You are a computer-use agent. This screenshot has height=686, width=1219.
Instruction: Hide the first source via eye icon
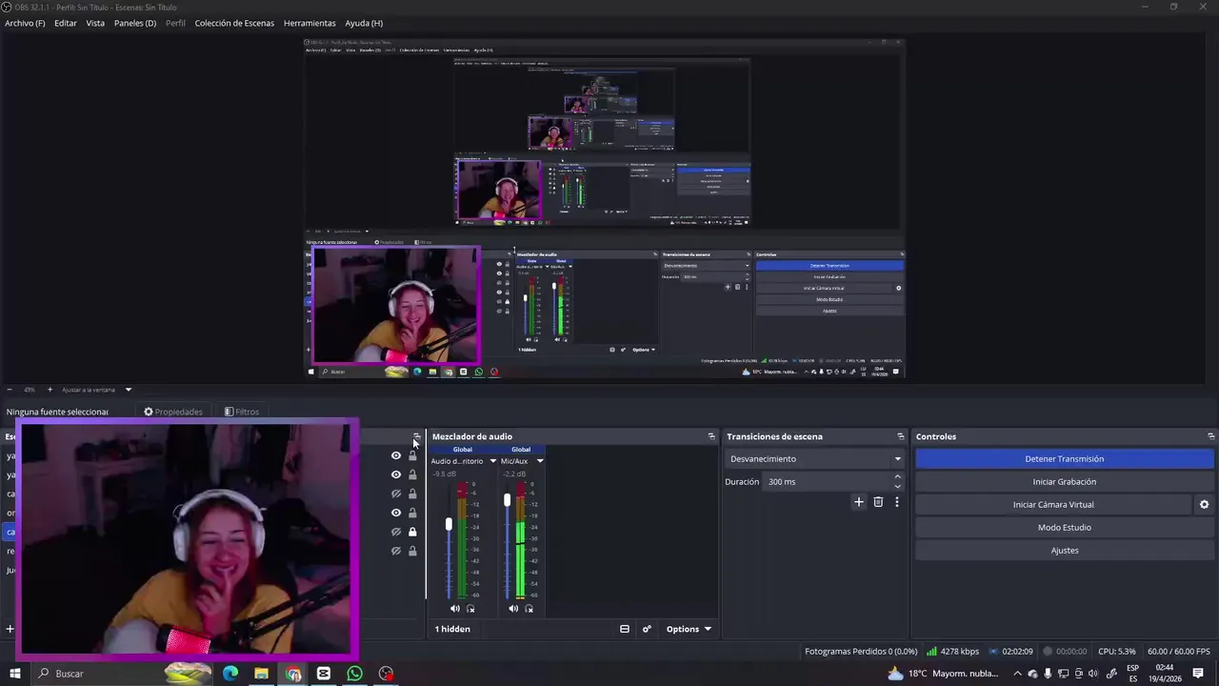click(396, 455)
